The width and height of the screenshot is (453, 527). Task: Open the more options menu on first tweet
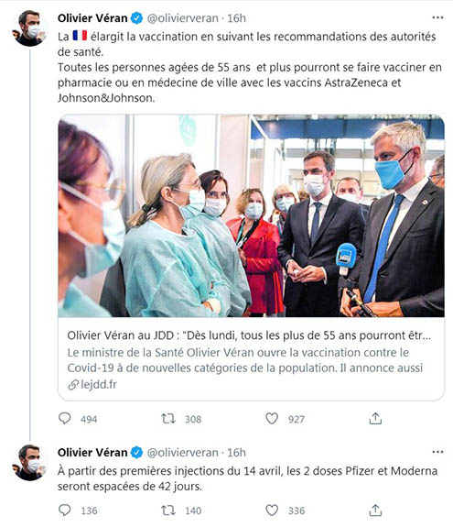(x=437, y=17)
